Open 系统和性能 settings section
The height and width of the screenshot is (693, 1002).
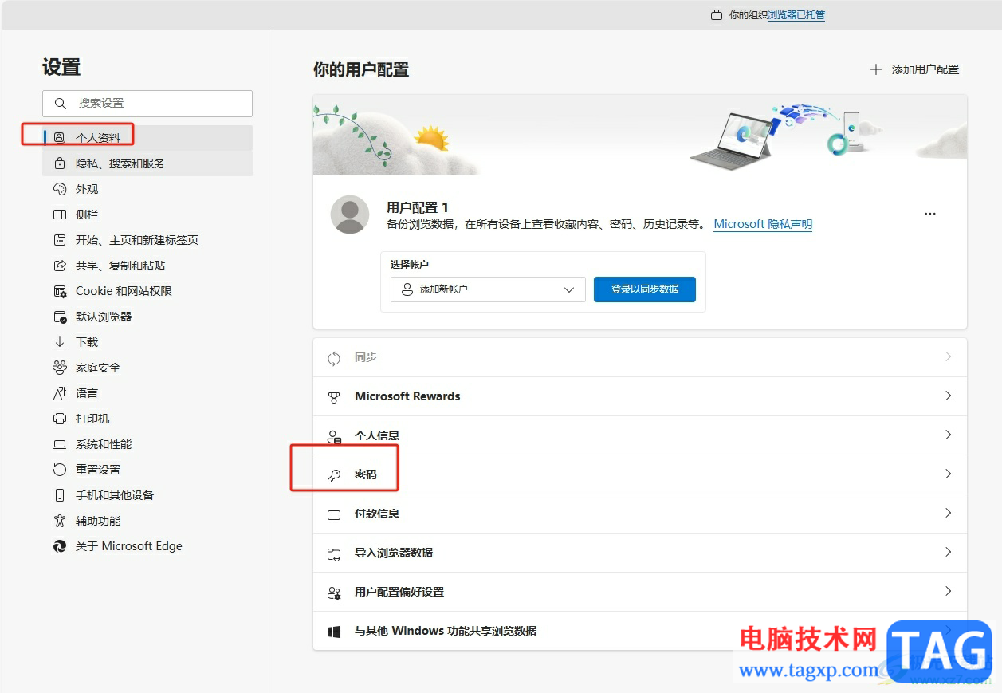coord(147,444)
